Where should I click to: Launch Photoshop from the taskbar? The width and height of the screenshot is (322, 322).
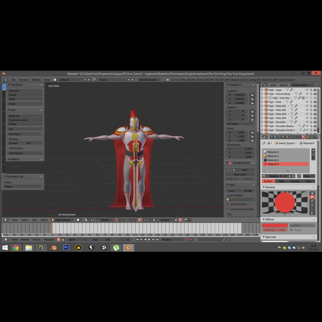coord(66,248)
